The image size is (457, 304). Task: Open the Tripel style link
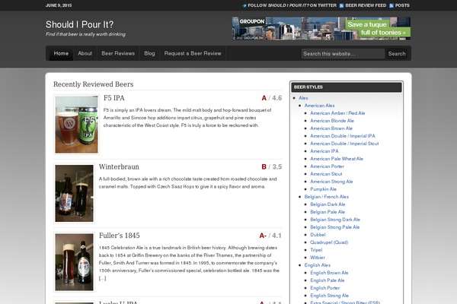point(316,250)
